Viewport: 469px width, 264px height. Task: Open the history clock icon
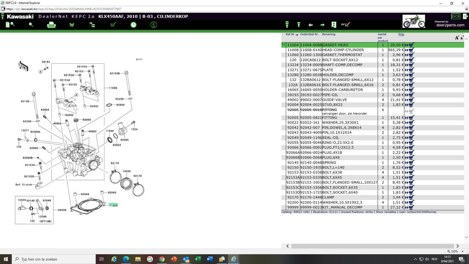click(134, 25)
